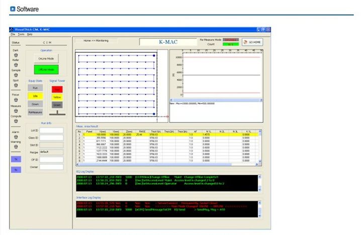Click the first red Interface log entry
Screen dimensions: 362x235
[x=147, y=203]
